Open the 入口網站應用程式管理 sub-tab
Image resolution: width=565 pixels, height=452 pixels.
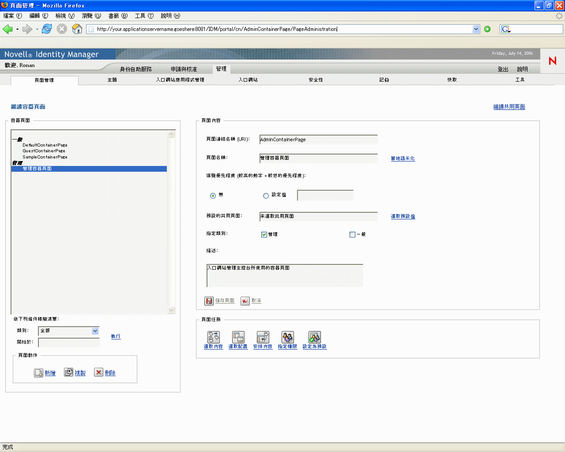[x=180, y=80]
